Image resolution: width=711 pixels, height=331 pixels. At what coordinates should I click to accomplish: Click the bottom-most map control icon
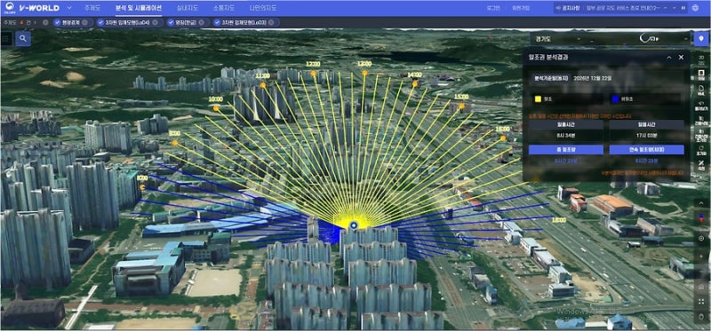coord(701,316)
